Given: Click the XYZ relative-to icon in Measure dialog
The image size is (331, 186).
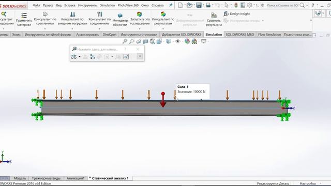Looking at the screenshot, I should pyautogui.click(x=92, y=56).
